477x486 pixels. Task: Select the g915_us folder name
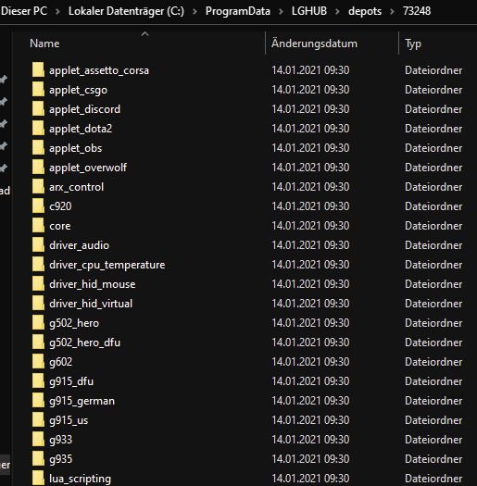pyautogui.click(x=69, y=420)
